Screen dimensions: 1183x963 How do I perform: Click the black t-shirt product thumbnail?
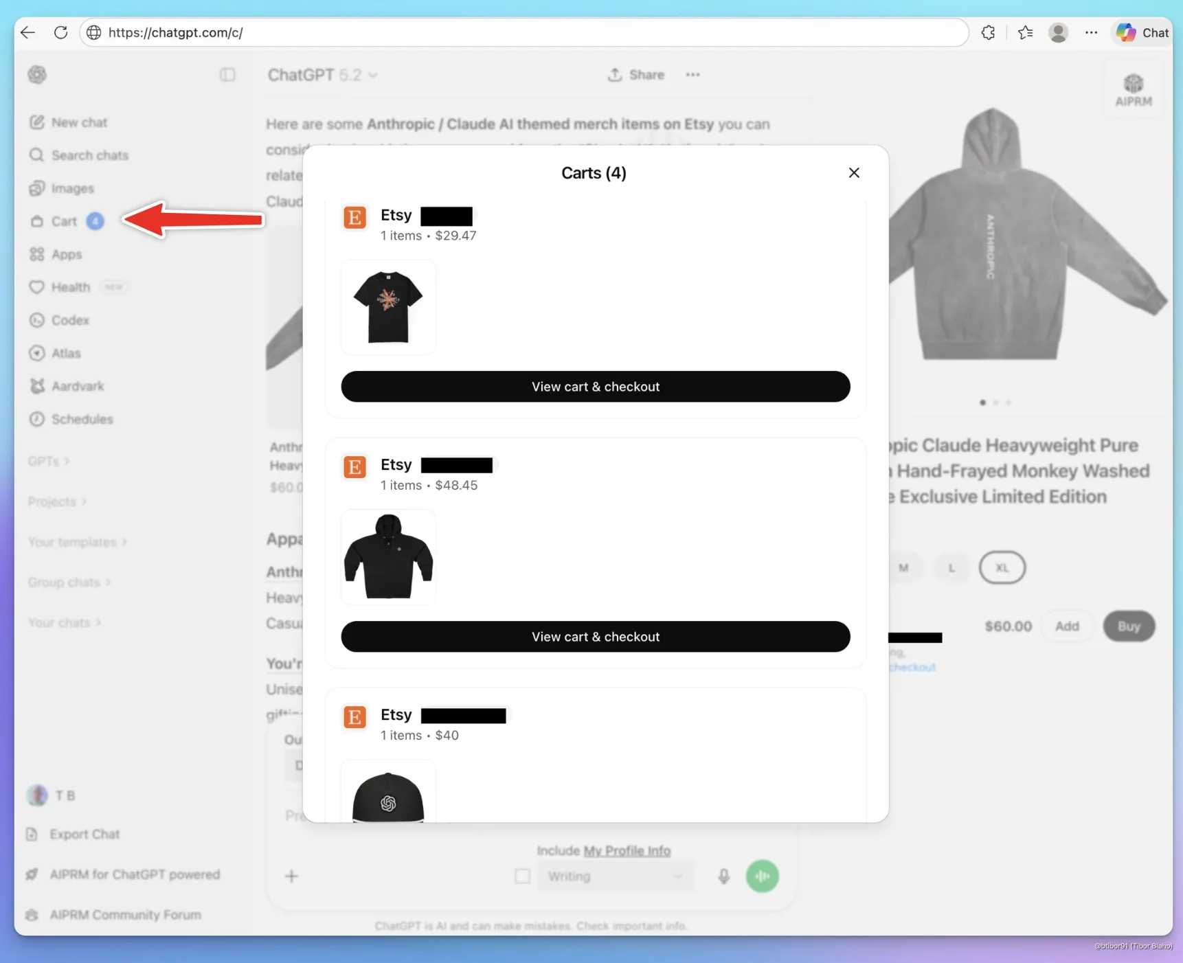388,307
